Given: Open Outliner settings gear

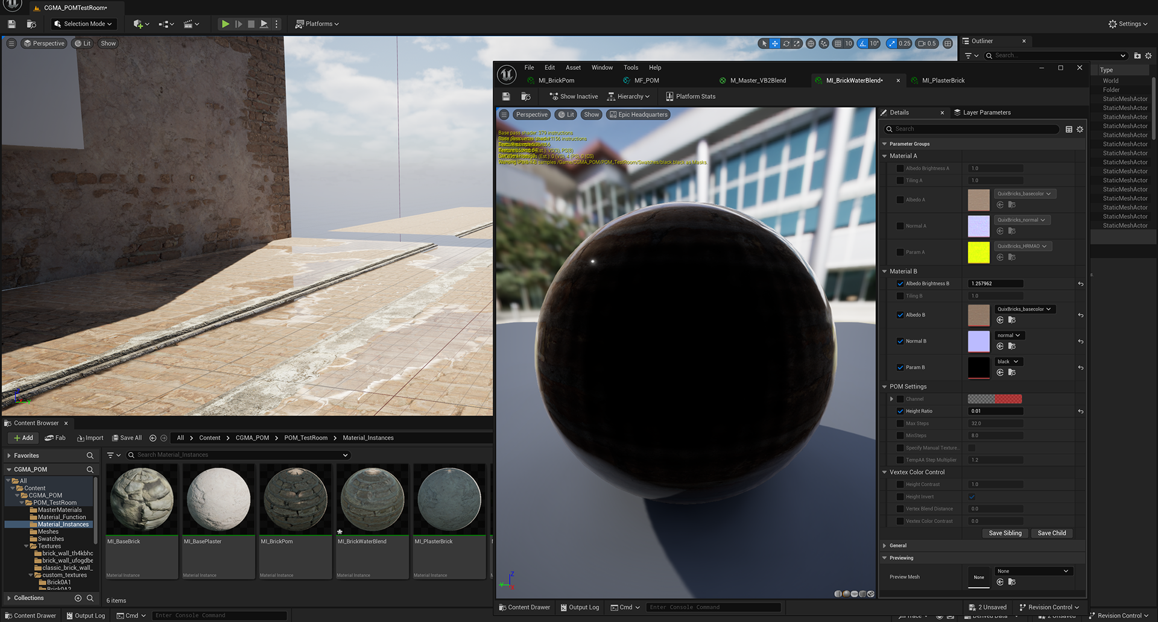Looking at the screenshot, I should tap(1148, 55).
